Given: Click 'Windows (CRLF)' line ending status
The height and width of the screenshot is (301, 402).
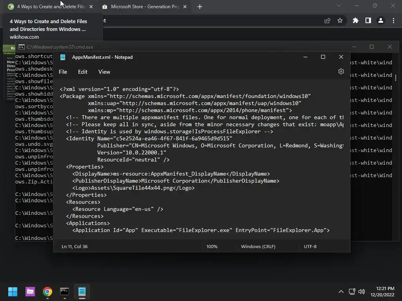Looking at the screenshot, I should [258, 247].
